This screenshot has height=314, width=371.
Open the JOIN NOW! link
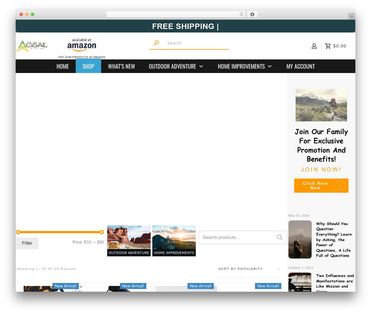click(321, 169)
